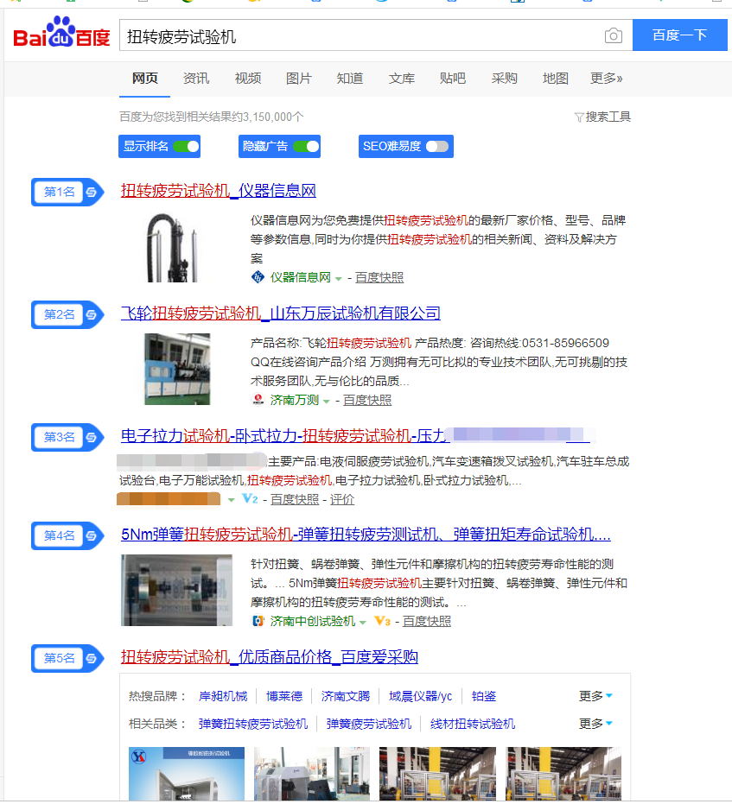Click 搜索工具 link
732x804 pixels.
[608, 117]
